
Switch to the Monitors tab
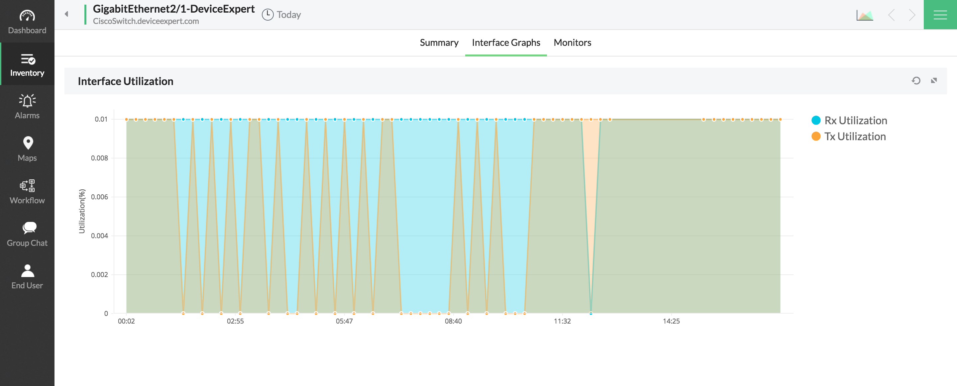pyautogui.click(x=572, y=43)
